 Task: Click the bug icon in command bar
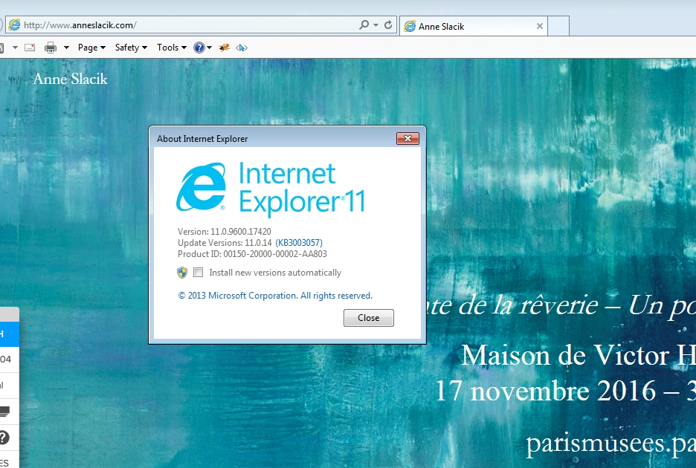(224, 48)
